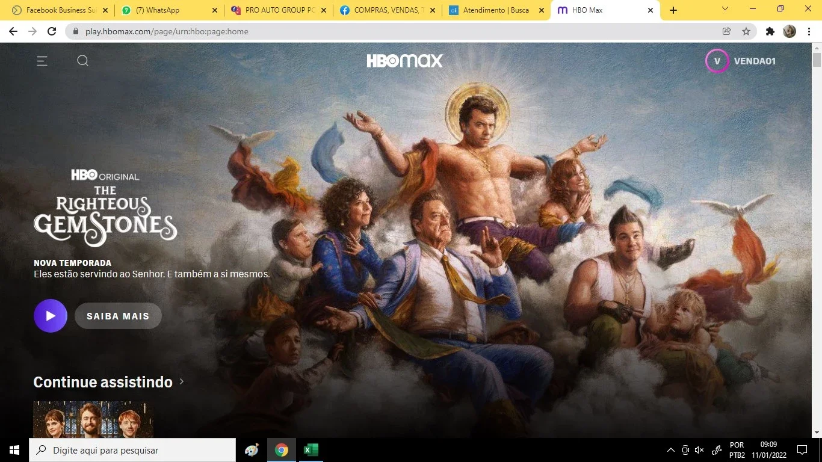822x462 pixels.
Task: Click the share page icon in address bar
Action: point(727,31)
